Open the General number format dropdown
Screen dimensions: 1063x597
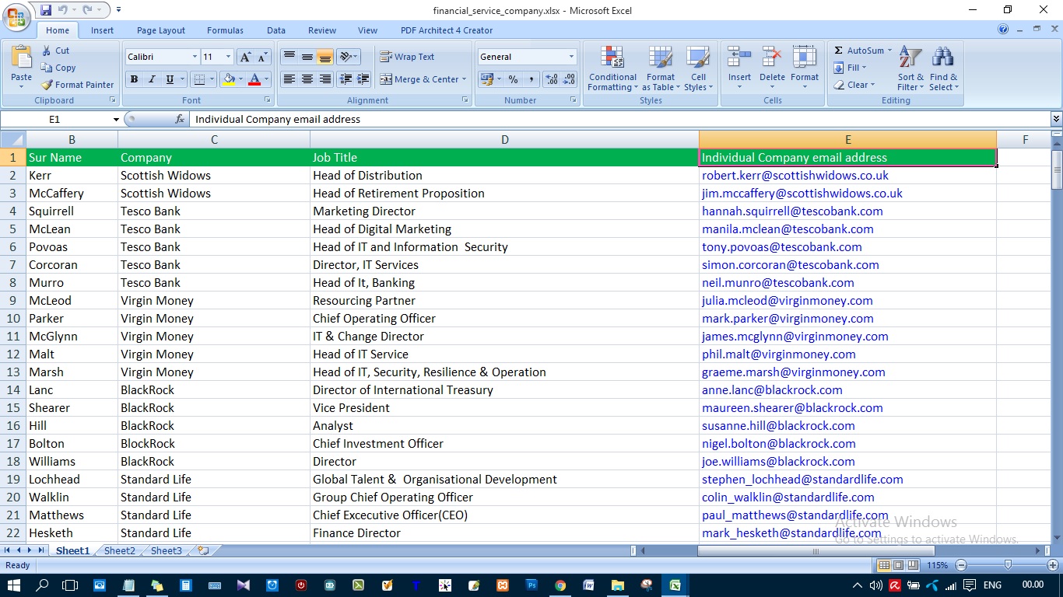pyautogui.click(x=571, y=57)
